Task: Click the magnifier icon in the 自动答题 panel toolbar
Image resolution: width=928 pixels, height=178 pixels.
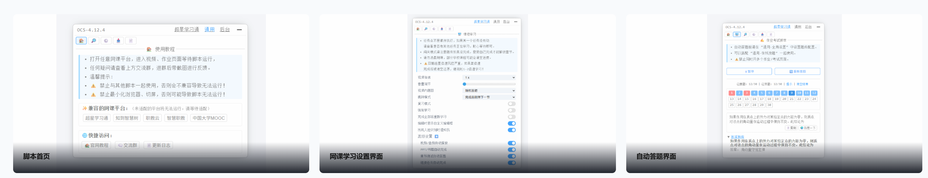Action: pos(745,35)
